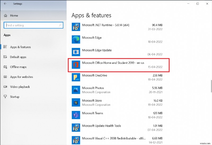Select Microsoft Visual C++ 2008 Redistributable entry
The image size is (212, 145).
tap(117, 140)
